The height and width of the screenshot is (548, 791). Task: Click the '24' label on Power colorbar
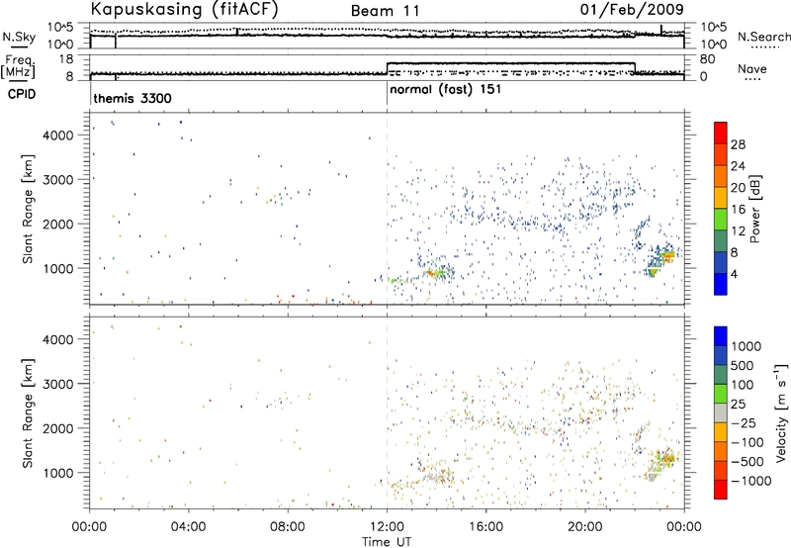(738, 166)
